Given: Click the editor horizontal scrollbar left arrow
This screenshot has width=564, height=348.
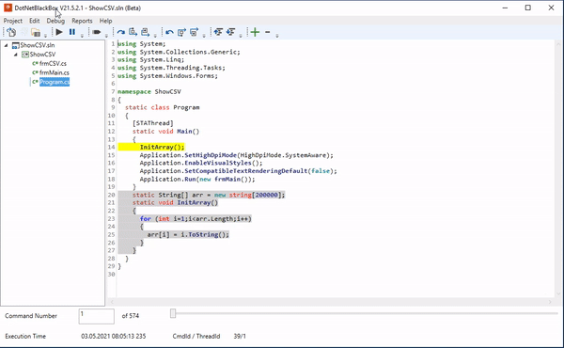Looking at the screenshot, I should click(112, 302).
